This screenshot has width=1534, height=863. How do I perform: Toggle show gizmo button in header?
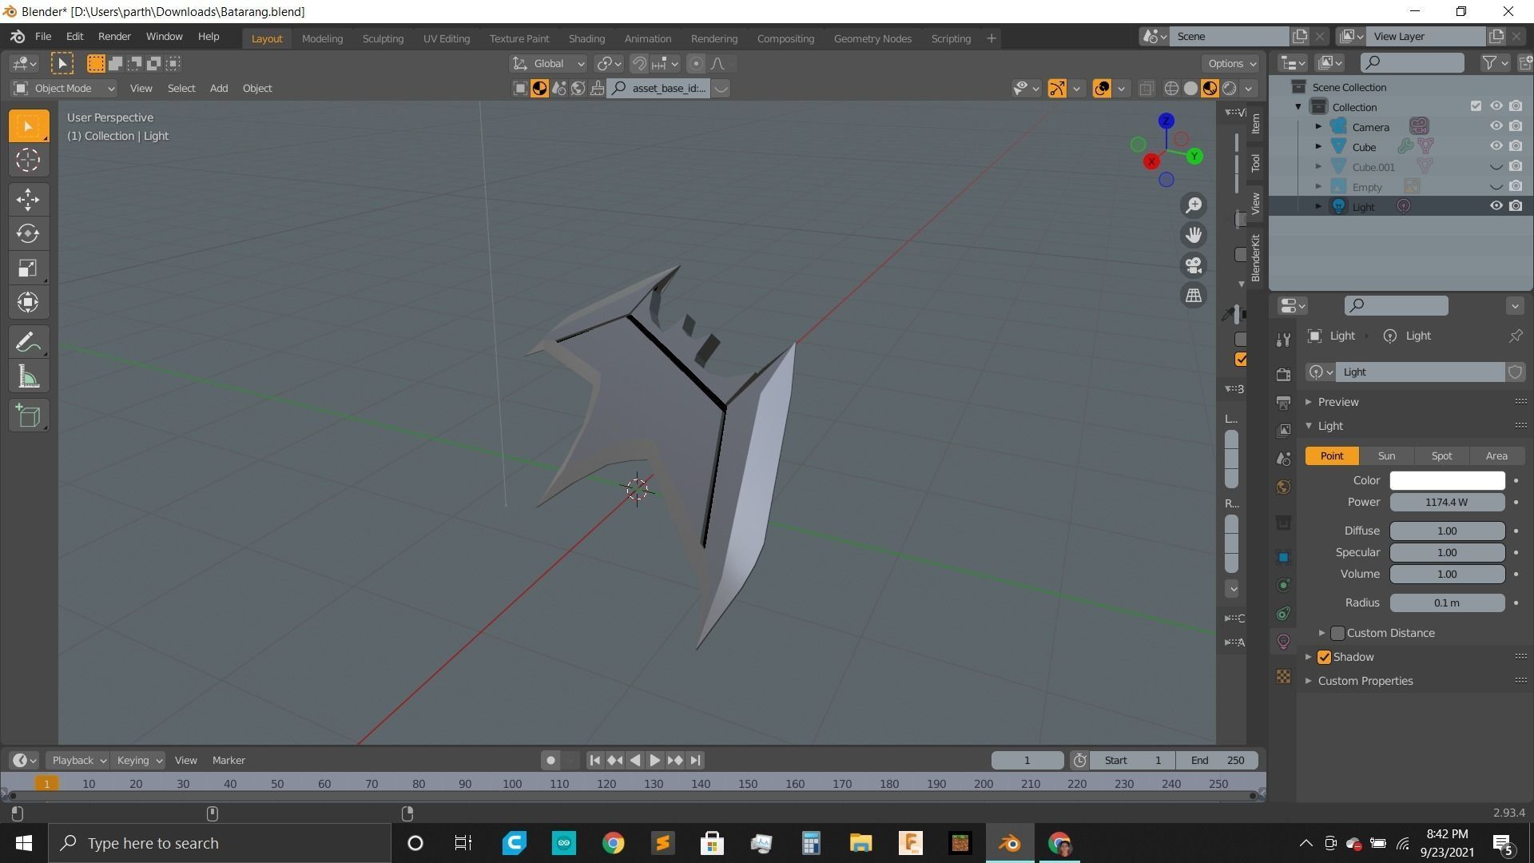(1057, 89)
